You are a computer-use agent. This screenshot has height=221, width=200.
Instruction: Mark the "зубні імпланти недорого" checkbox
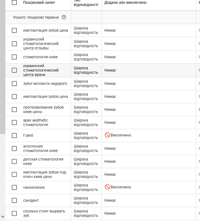tap(14, 84)
